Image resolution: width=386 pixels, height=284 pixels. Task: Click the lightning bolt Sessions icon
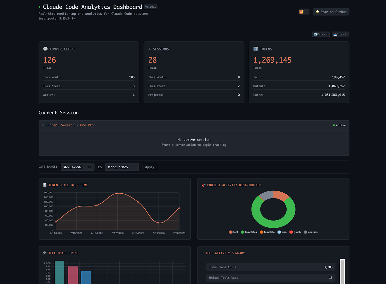pyautogui.click(x=150, y=49)
